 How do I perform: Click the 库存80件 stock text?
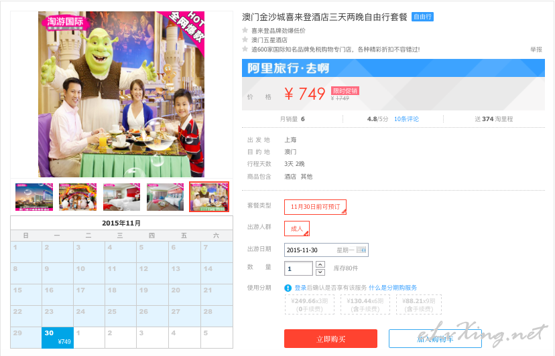pyautogui.click(x=346, y=268)
